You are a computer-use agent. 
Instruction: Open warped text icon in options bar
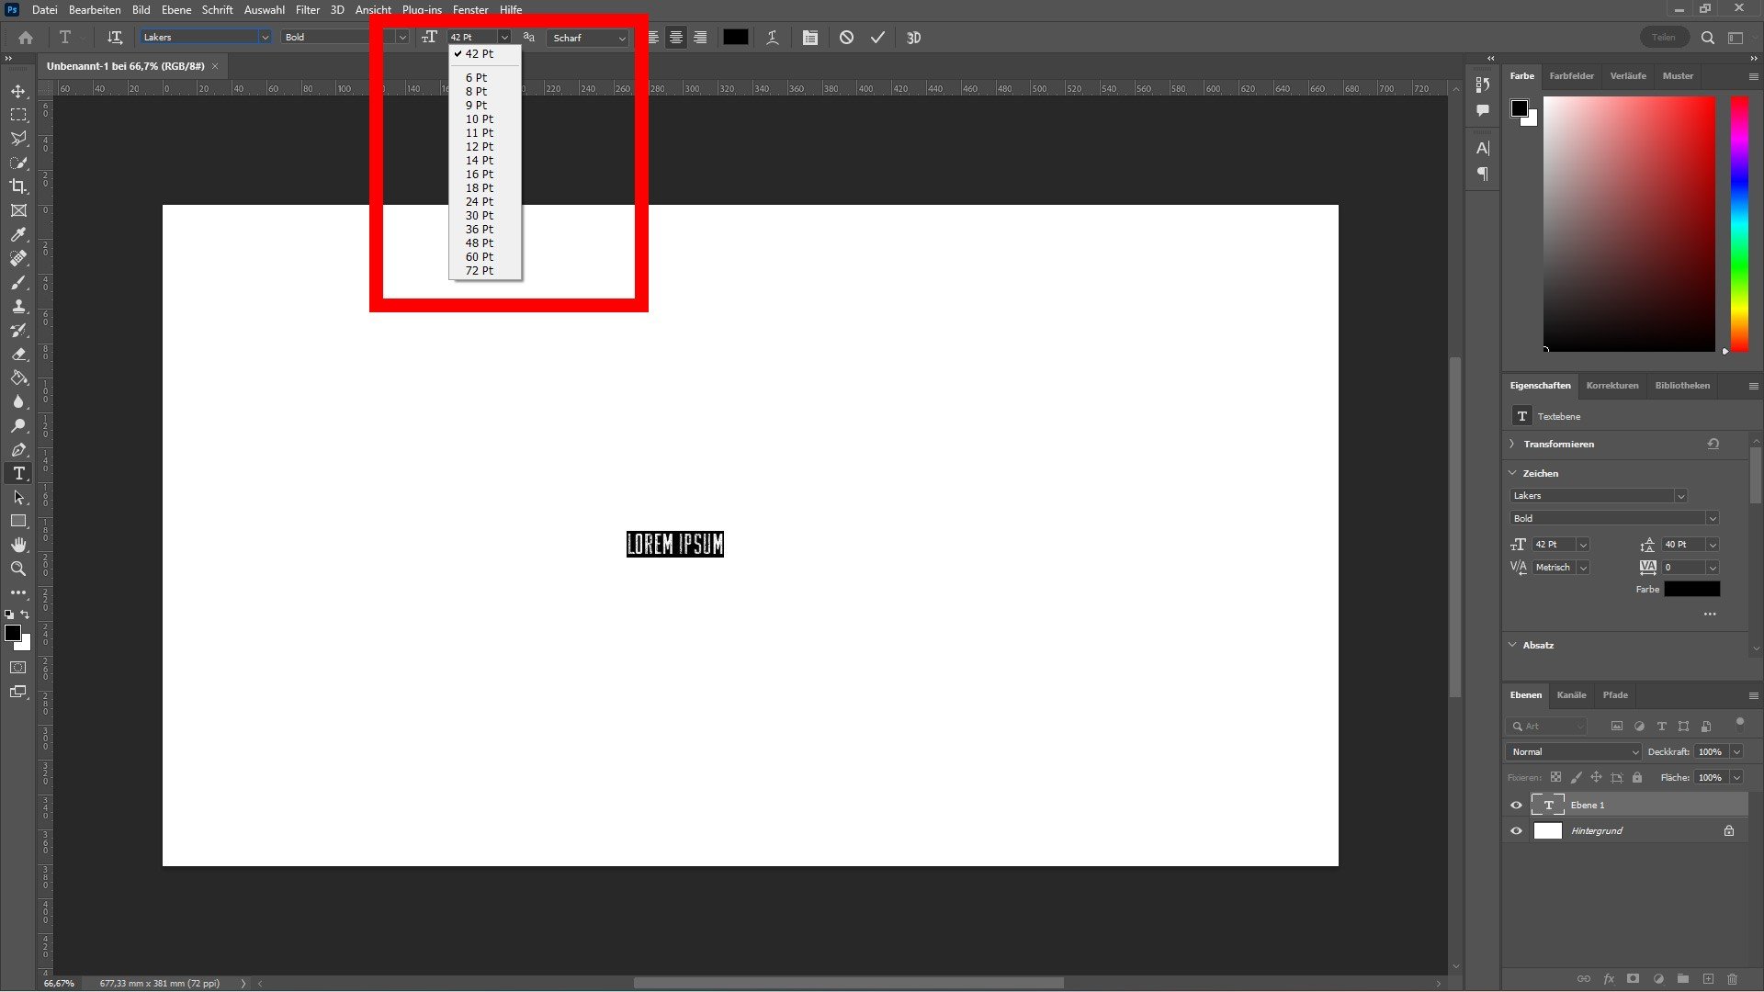(773, 38)
